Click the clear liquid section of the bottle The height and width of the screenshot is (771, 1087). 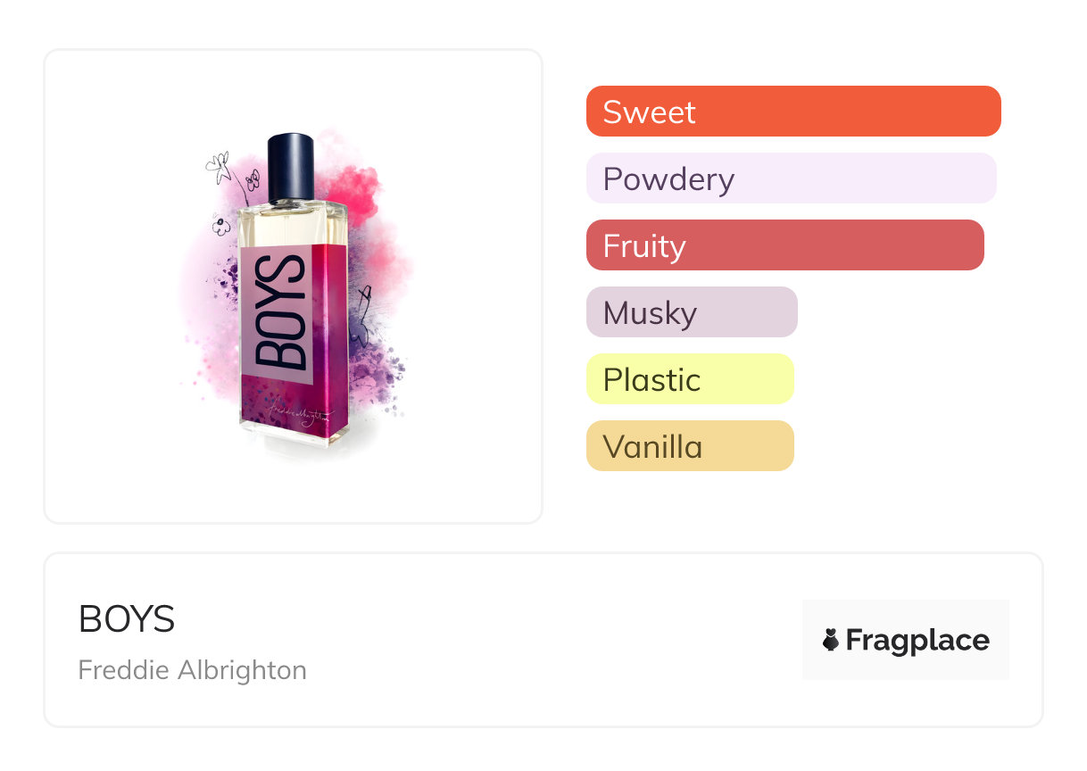284,223
